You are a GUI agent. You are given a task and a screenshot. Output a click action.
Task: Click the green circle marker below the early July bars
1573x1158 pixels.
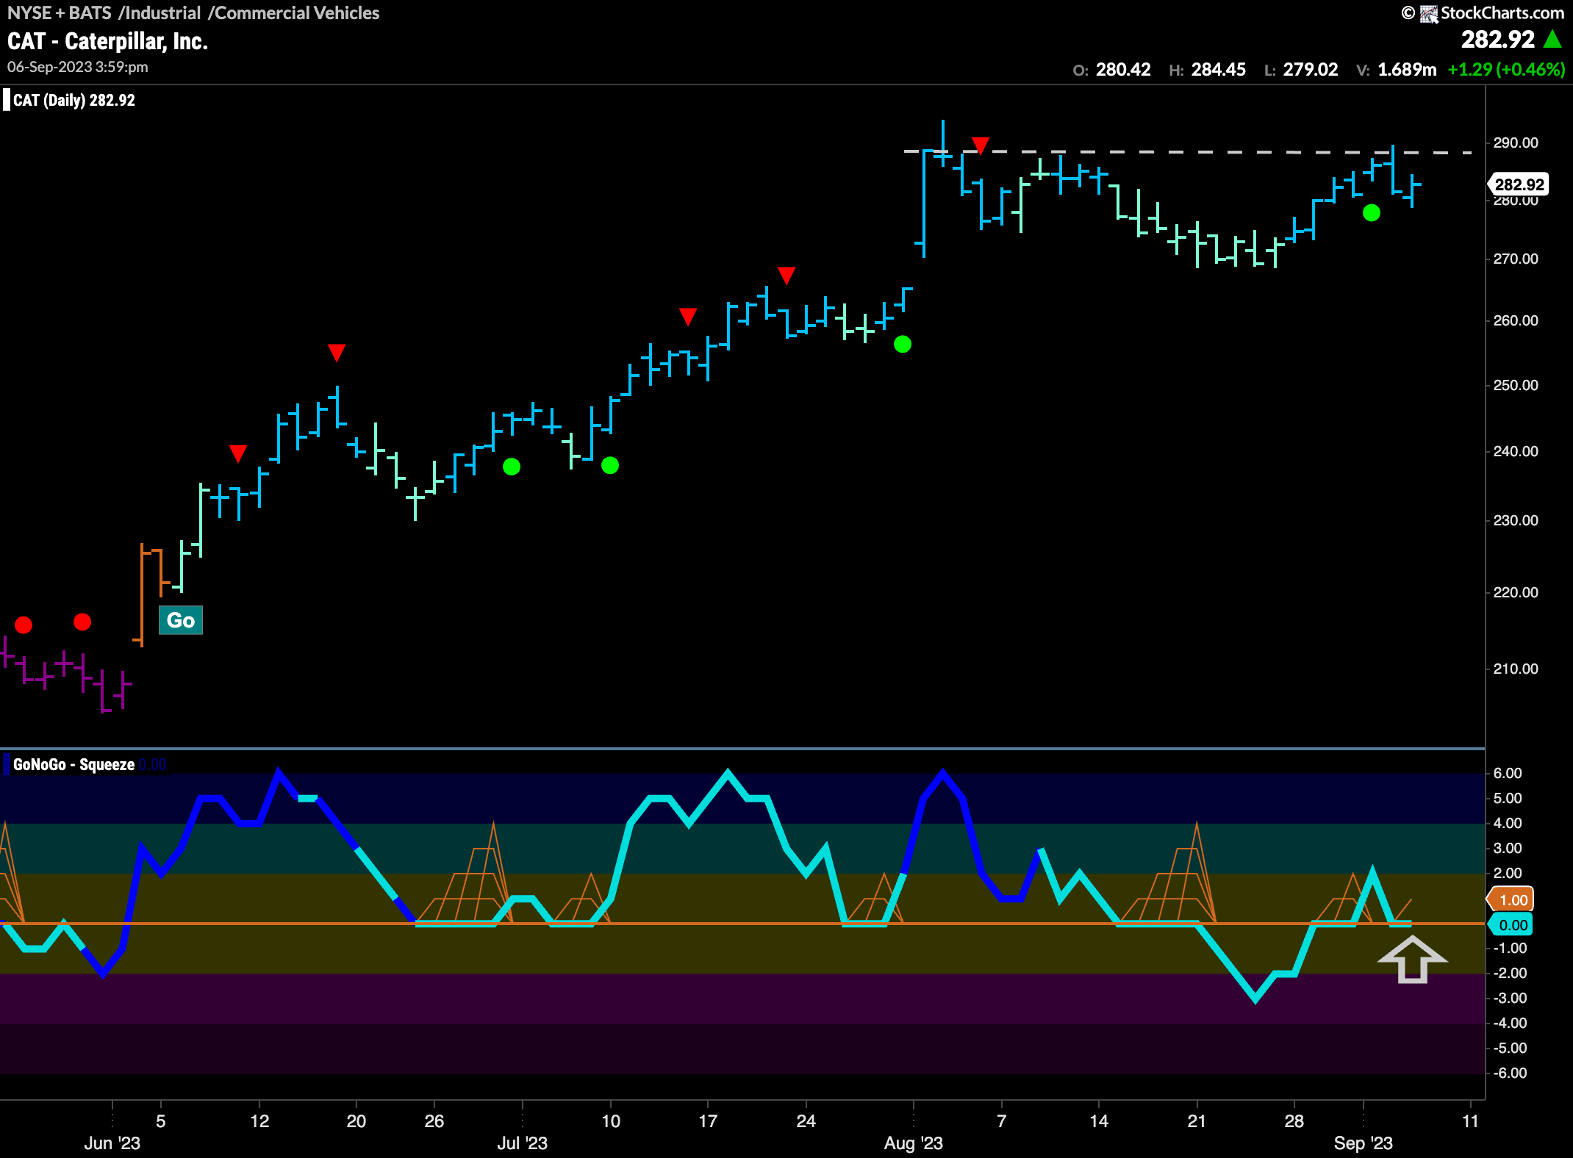pyautogui.click(x=512, y=467)
